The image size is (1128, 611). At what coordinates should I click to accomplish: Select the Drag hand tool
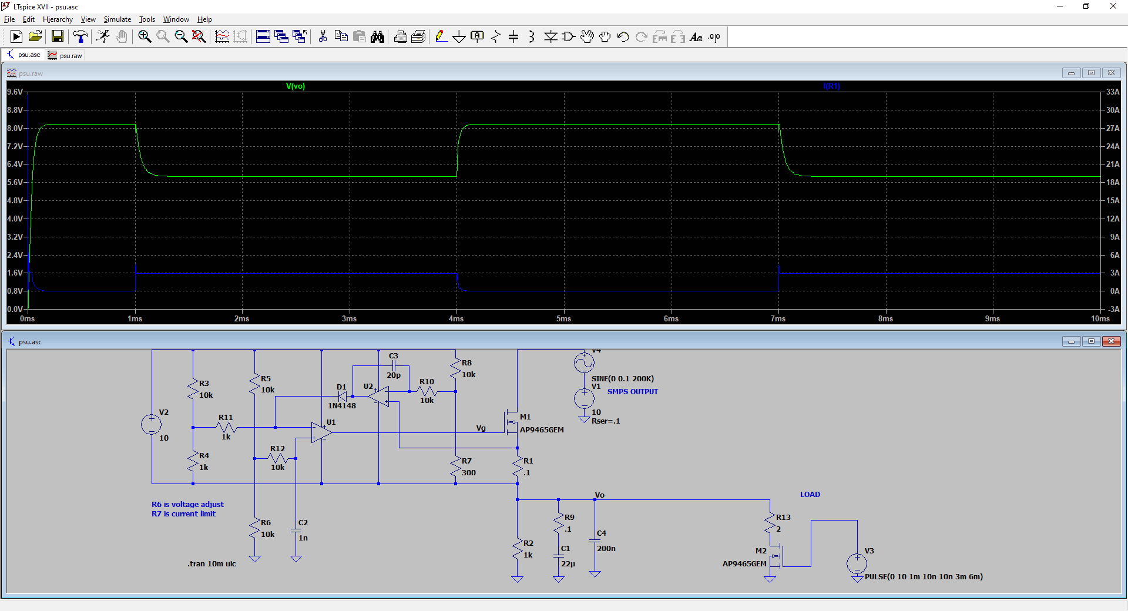tap(605, 36)
